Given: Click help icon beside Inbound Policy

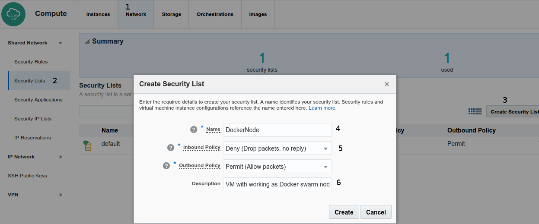Looking at the screenshot, I should click(x=171, y=148).
